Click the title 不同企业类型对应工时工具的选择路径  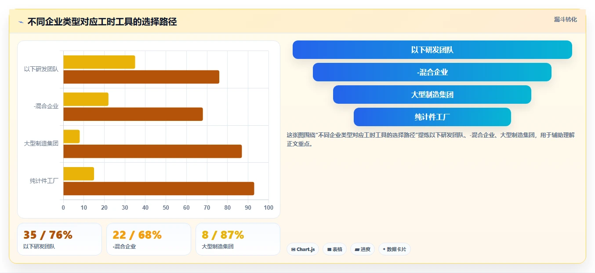(x=102, y=22)
